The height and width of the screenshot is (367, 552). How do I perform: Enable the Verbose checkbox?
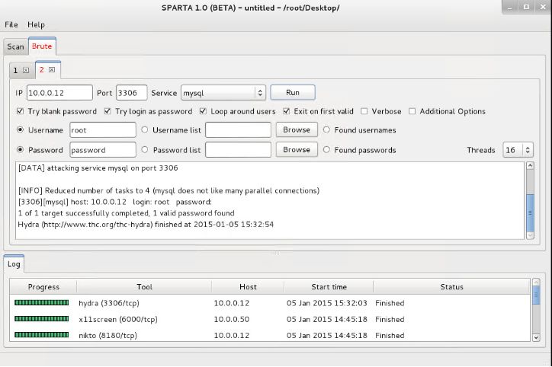pyautogui.click(x=364, y=111)
